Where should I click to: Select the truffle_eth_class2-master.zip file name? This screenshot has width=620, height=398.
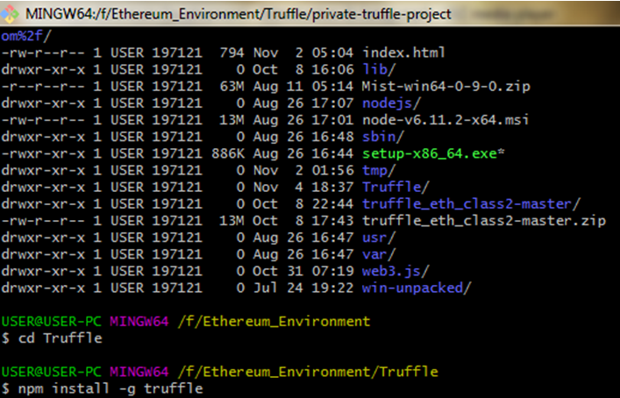(x=483, y=221)
